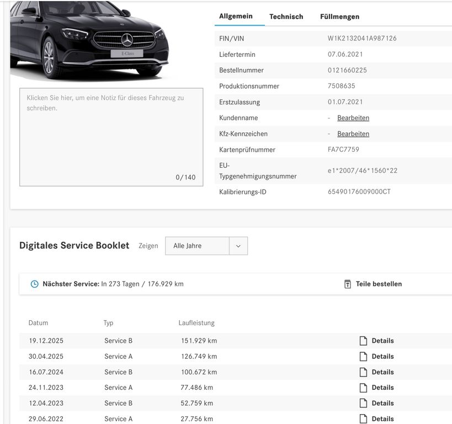Click the Laufleistung column header
452x424 pixels.
pos(196,322)
